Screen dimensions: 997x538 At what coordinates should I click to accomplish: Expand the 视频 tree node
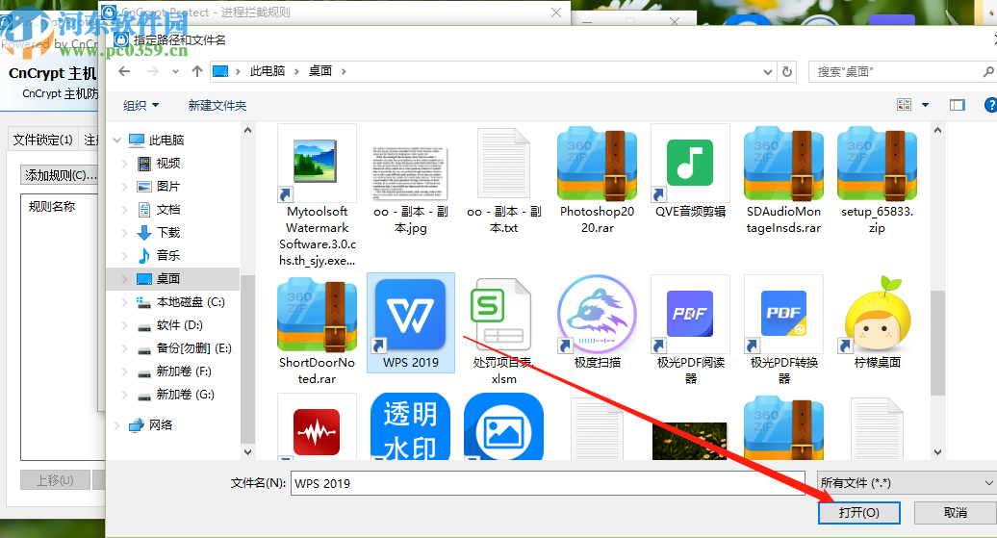point(125,164)
